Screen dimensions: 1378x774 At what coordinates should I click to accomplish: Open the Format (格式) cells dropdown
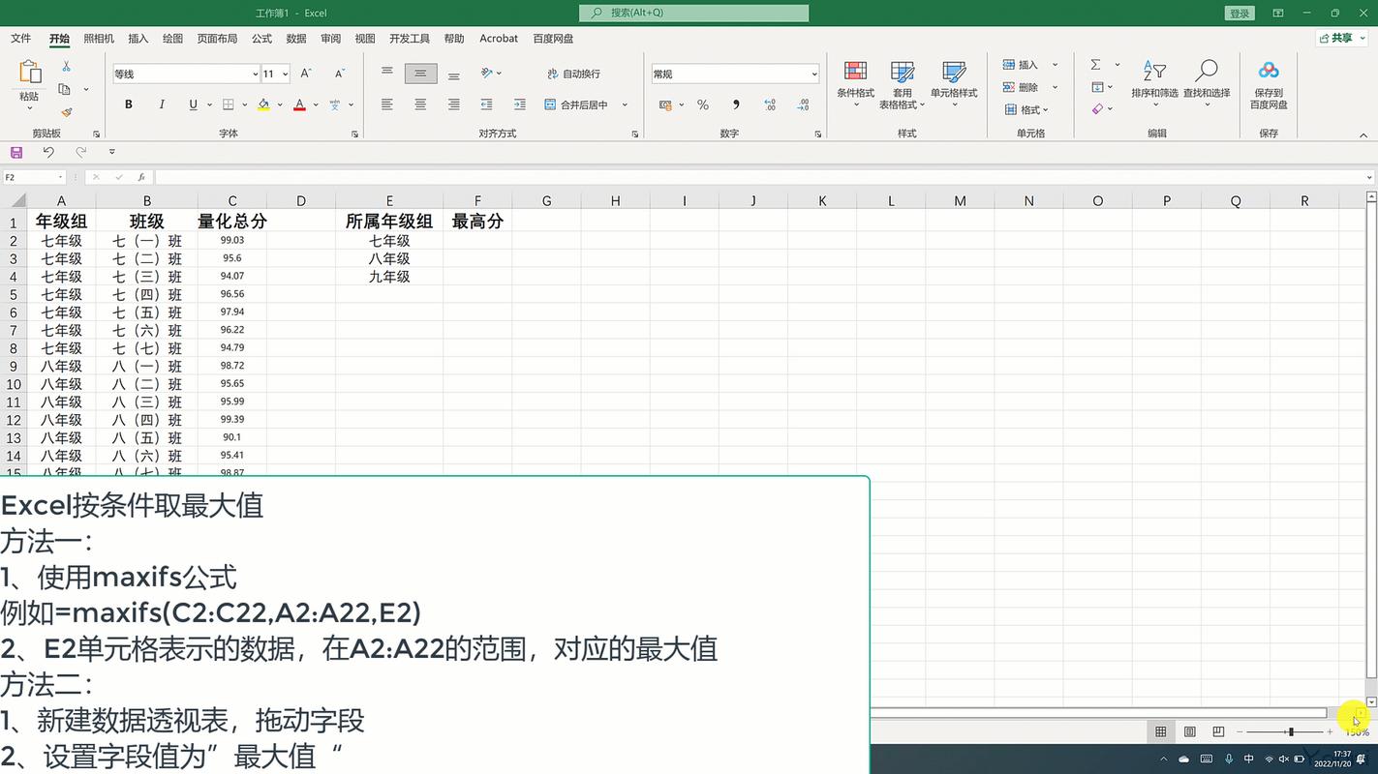(1026, 109)
